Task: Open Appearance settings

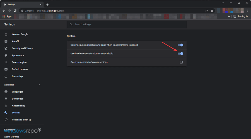Action: coord(18,55)
